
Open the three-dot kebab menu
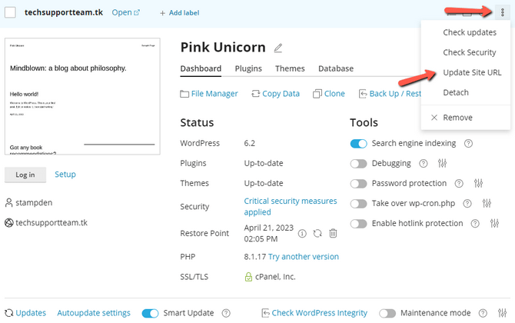click(x=502, y=12)
